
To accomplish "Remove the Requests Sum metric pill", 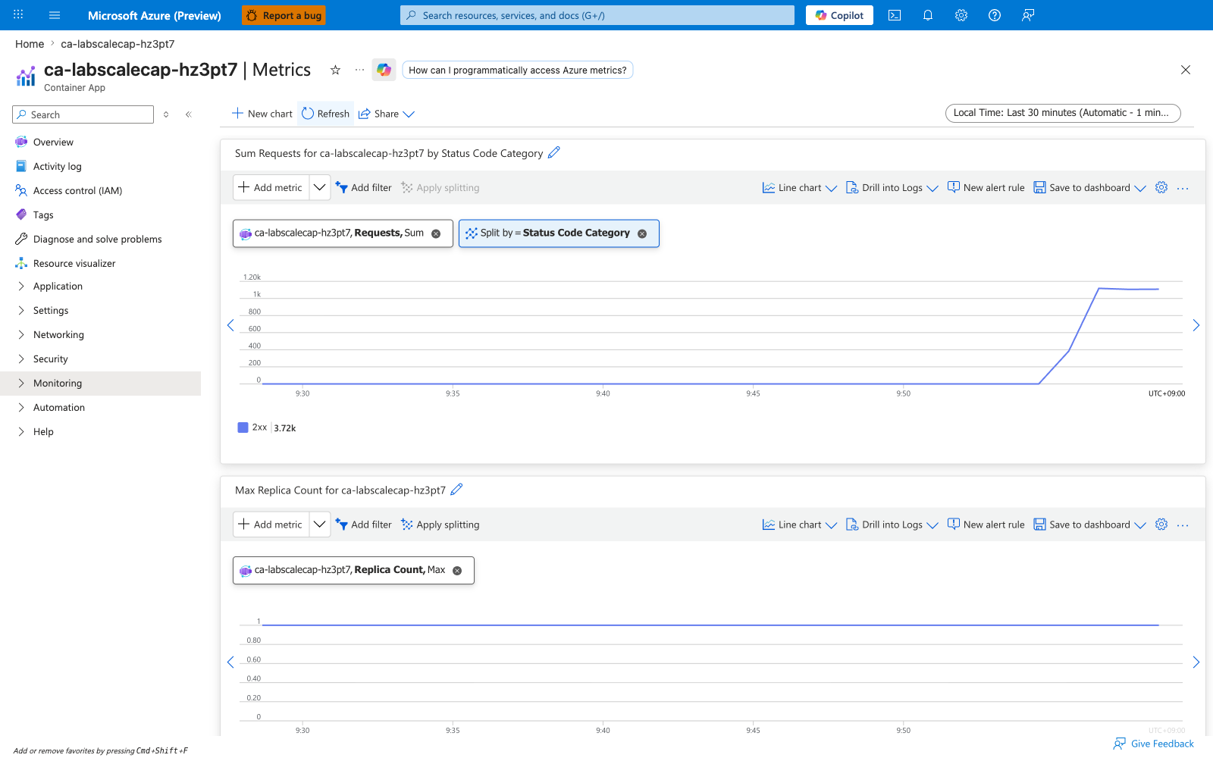I will click(x=436, y=233).
